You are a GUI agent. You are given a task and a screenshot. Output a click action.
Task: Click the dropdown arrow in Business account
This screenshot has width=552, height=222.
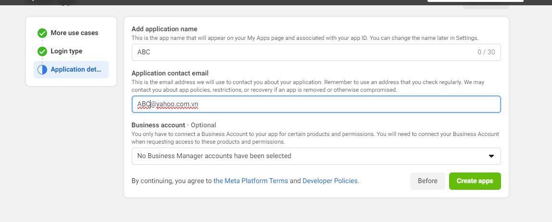(x=491, y=156)
